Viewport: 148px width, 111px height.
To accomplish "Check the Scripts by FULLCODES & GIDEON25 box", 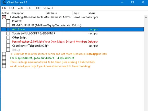I will 8,33.
